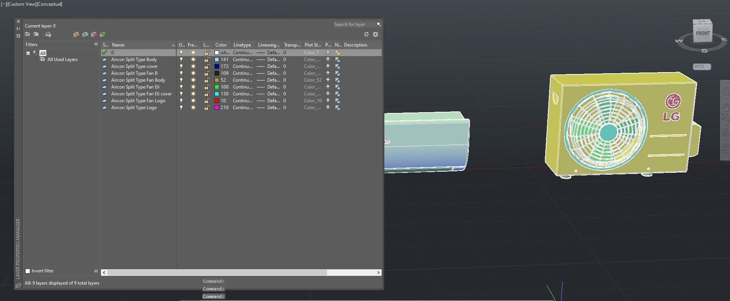
Task: Refresh the layer list
Action: tap(366, 34)
